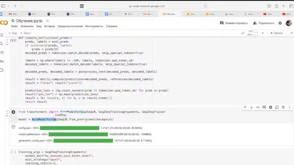Screen dimensions: 294x165
Task: Click cell execution count [17]
Action: tap(13, 40)
